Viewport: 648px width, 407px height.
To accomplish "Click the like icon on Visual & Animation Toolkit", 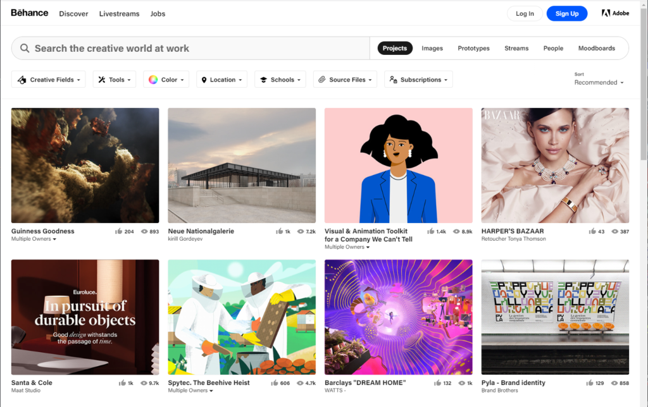I will 430,231.
